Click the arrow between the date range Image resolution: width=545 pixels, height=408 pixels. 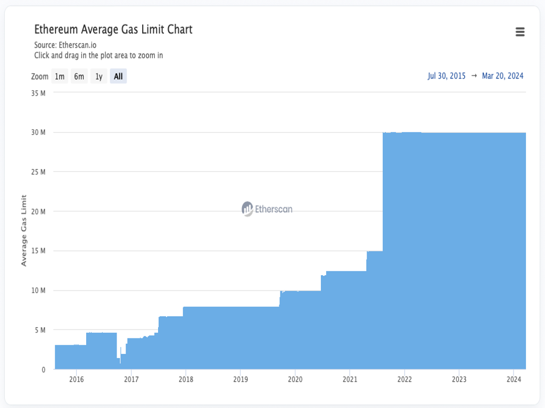pyautogui.click(x=474, y=76)
